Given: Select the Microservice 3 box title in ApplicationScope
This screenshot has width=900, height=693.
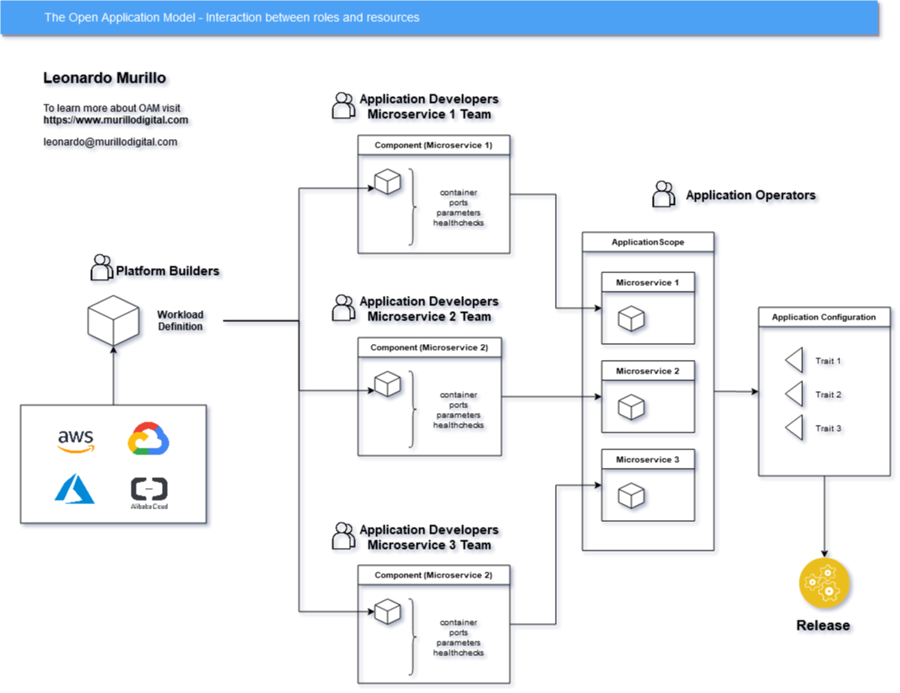Looking at the screenshot, I should coord(648,459).
